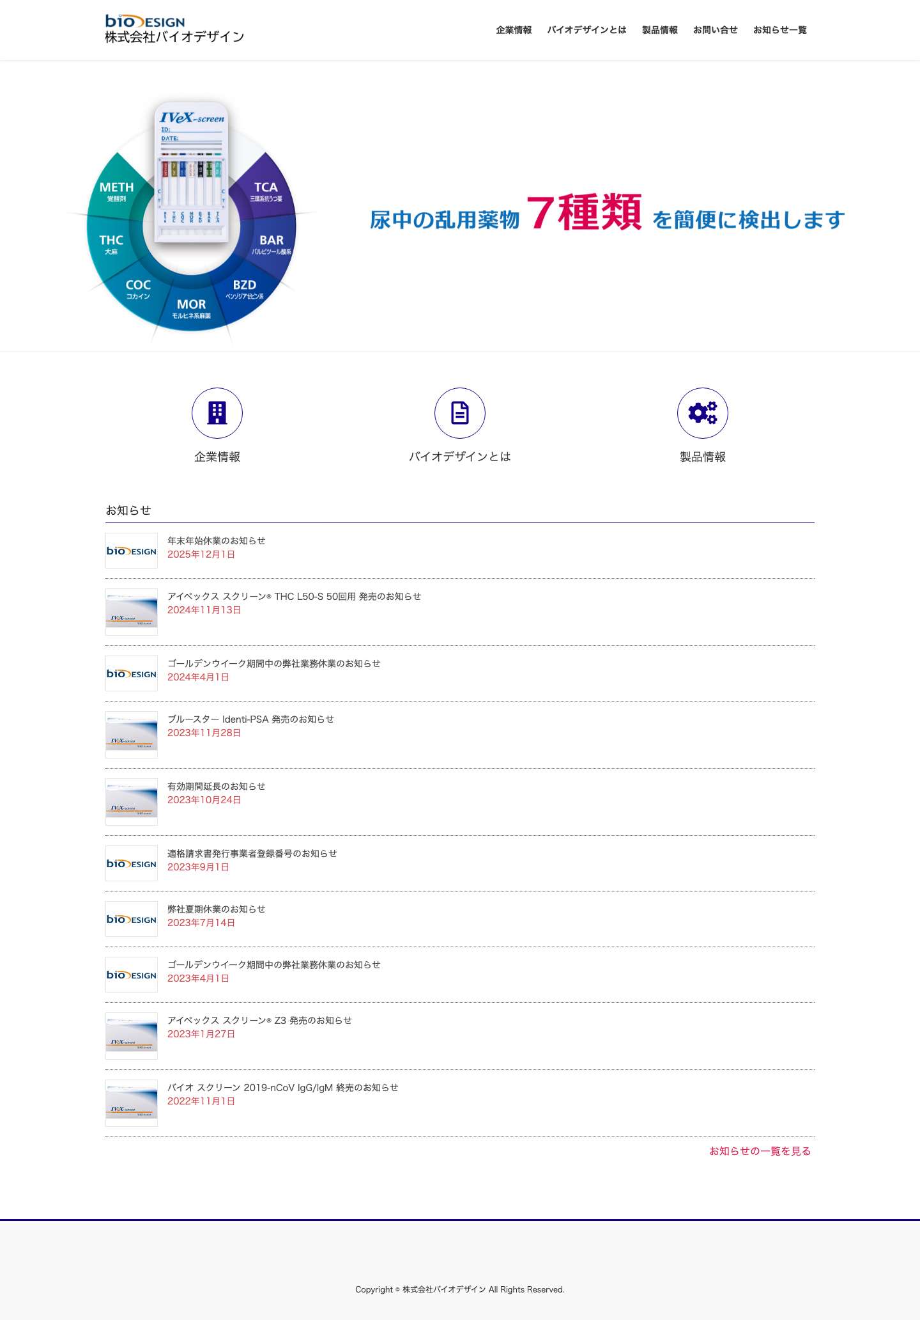920x1320 pixels.
Task: Click the バイオデザインとは label under the document icon
Action: click(460, 457)
